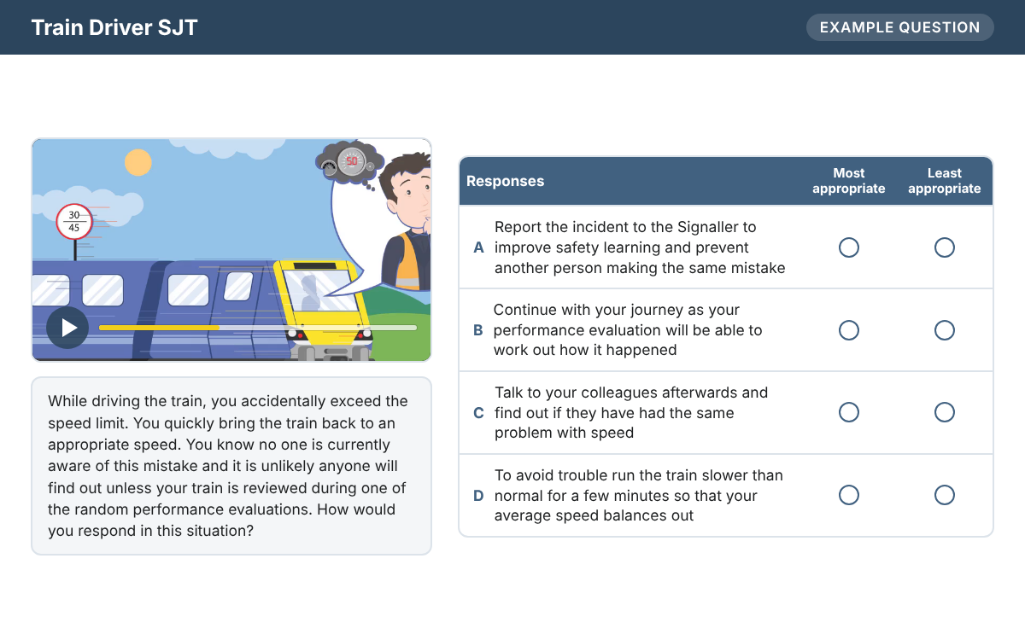This screenshot has width=1025, height=640.
Task: Mark response A as least appropriate
Action: click(945, 247)
